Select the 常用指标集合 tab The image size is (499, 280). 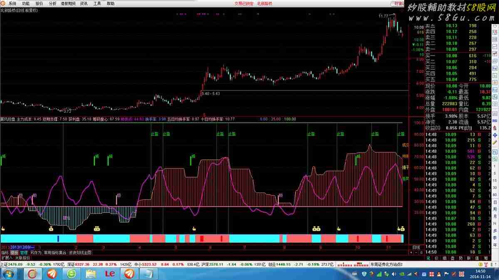click(55, 252)
